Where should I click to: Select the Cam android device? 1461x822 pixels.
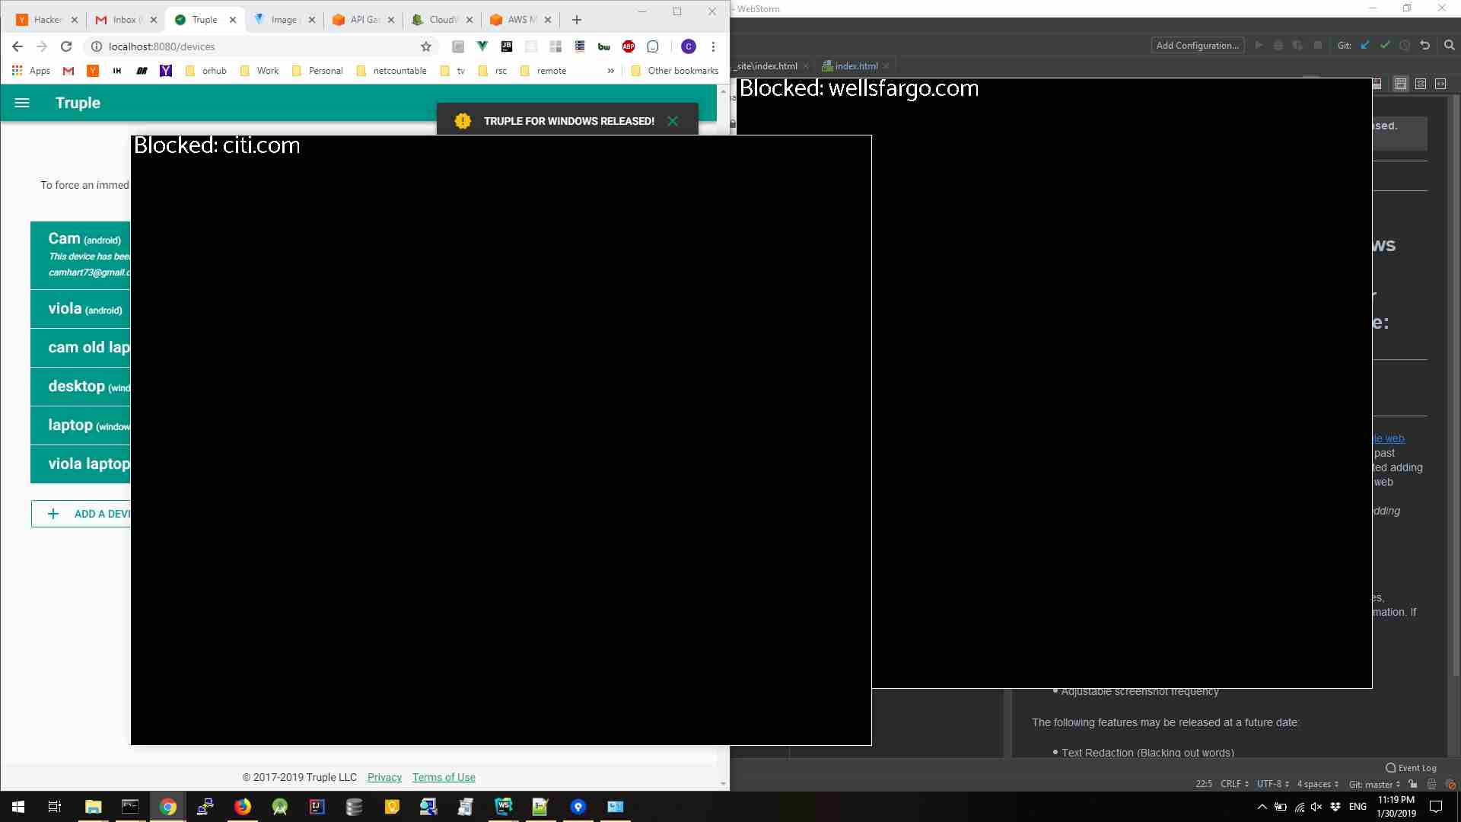tap(81, 255)
